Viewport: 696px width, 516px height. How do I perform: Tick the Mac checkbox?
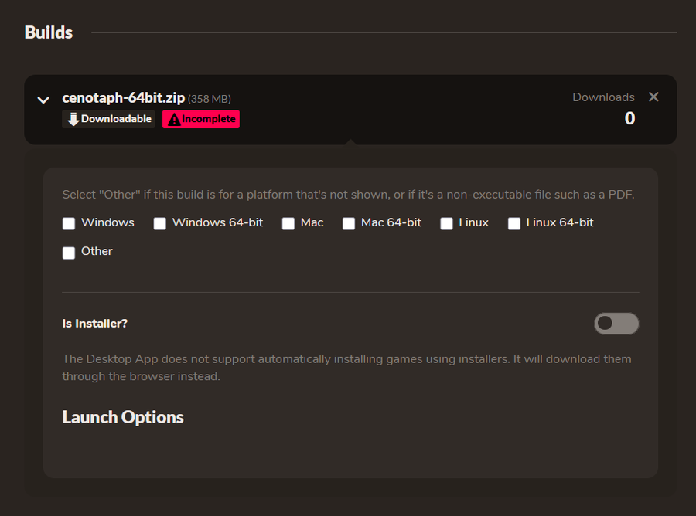[288, 223]
